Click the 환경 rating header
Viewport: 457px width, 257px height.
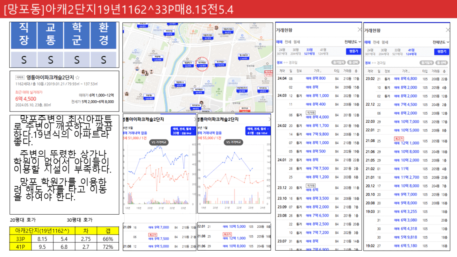(103, 35)
